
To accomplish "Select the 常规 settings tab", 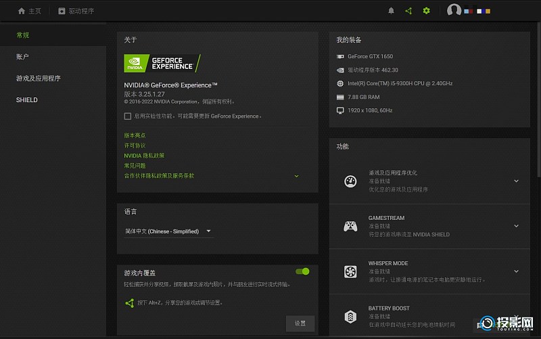I will click(53, 35).
